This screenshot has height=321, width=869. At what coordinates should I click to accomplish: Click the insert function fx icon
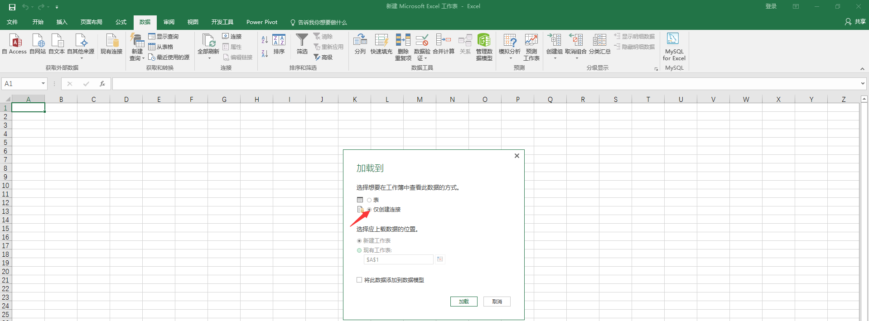(102, 84)
